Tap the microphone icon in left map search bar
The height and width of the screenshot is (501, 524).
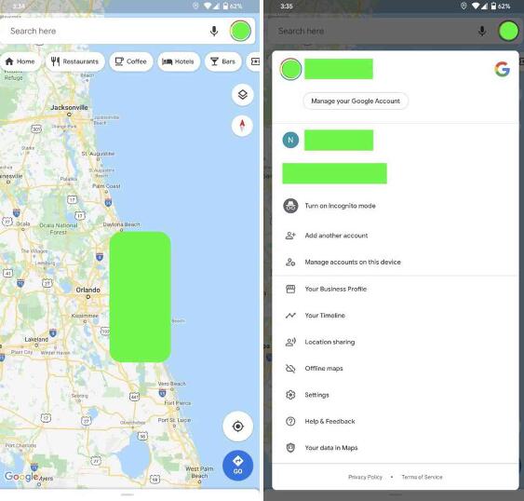(214, 31)
